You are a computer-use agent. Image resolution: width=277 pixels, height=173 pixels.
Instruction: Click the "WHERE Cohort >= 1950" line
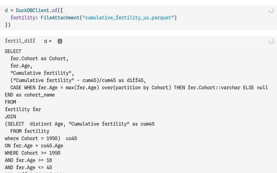[x=32, y=153]
